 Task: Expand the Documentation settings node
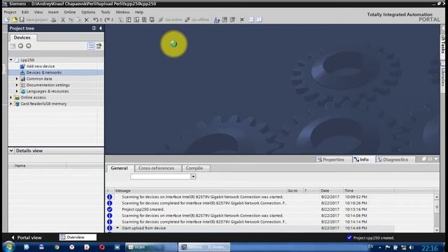[17, 85]
